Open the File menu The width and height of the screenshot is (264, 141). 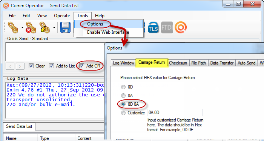click(x=12, y=16)
